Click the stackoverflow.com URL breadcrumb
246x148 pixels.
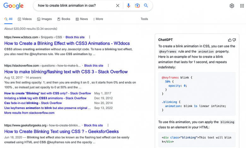click(x=42, y=65)
